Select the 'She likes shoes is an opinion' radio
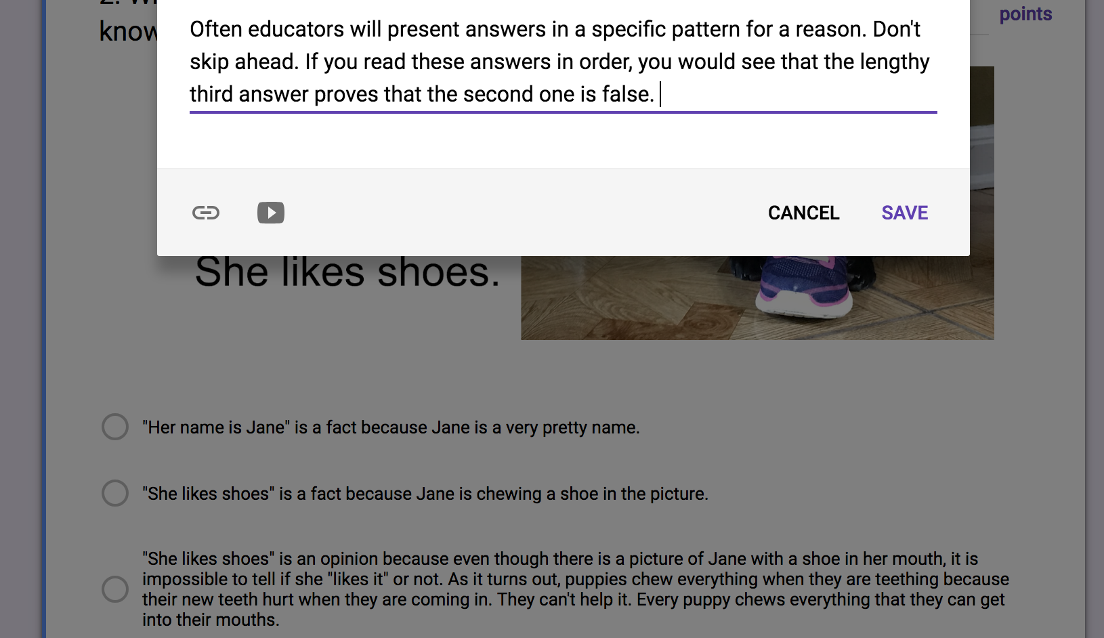This screenshot has width=1104, height=638. [115, 589]
